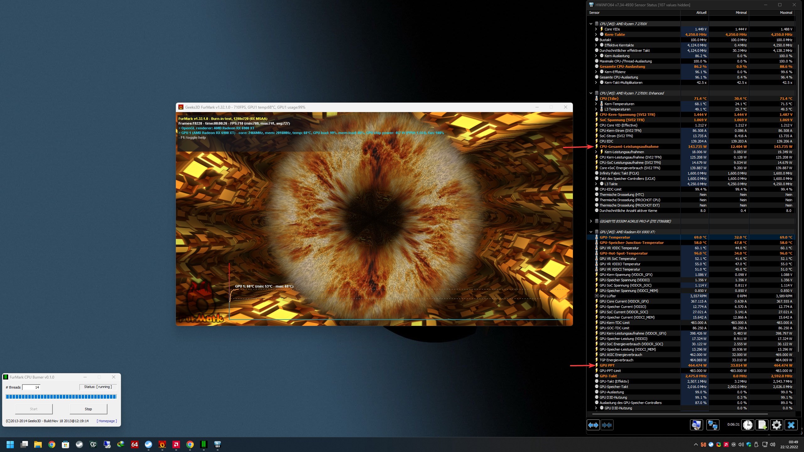
Task: Reset min/max values with clock icon
Action: pyautogui.click(x=748, y=425)
